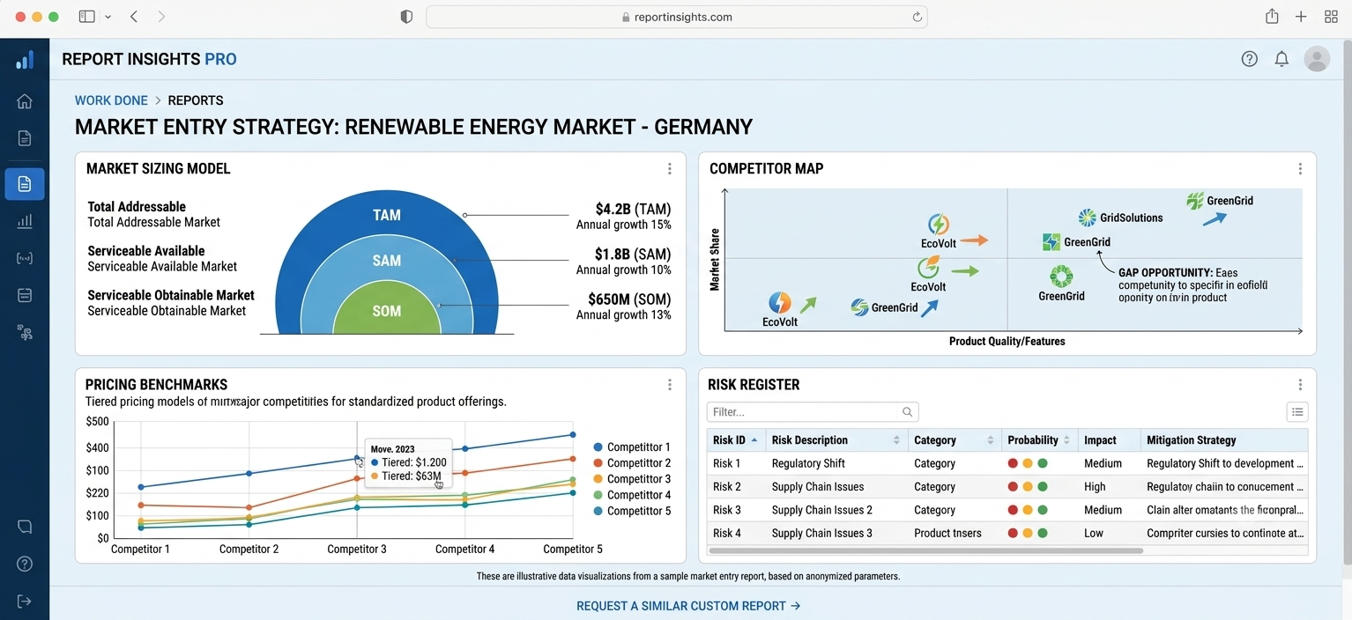Image resolution: width=1352 pixels, height=620 pixels.
Task: Click the search magnifier in the Filter box
Action: [x=907, y=412]
